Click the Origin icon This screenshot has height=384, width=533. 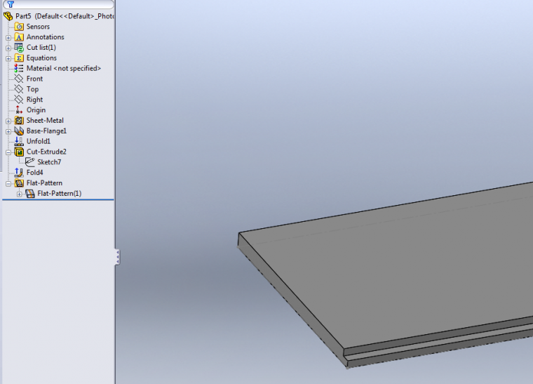click(x=19, y=110)
